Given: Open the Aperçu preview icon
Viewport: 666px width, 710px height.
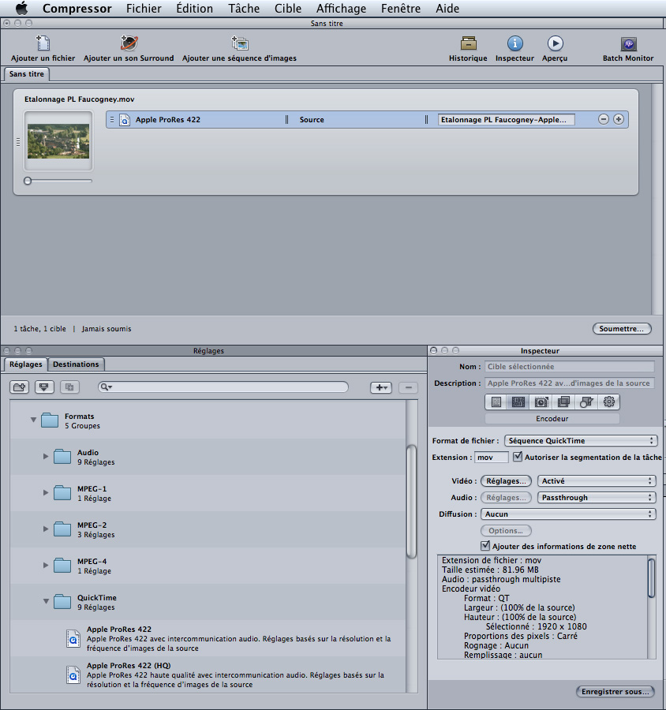Looking at the screenshot, I should [x=555, y=44].
